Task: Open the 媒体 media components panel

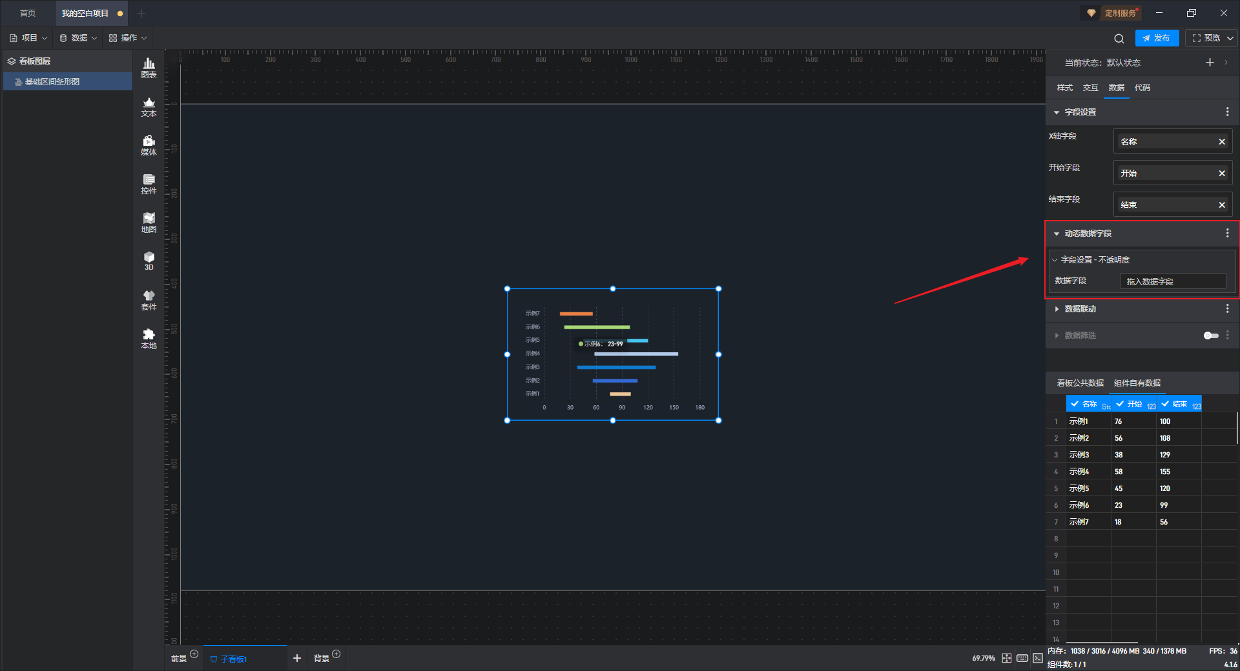Action: tap(149, 145)
